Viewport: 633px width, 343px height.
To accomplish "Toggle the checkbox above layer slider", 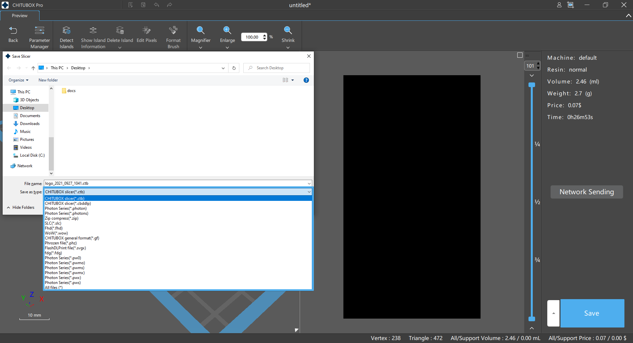I will click(x=520, y=55).
